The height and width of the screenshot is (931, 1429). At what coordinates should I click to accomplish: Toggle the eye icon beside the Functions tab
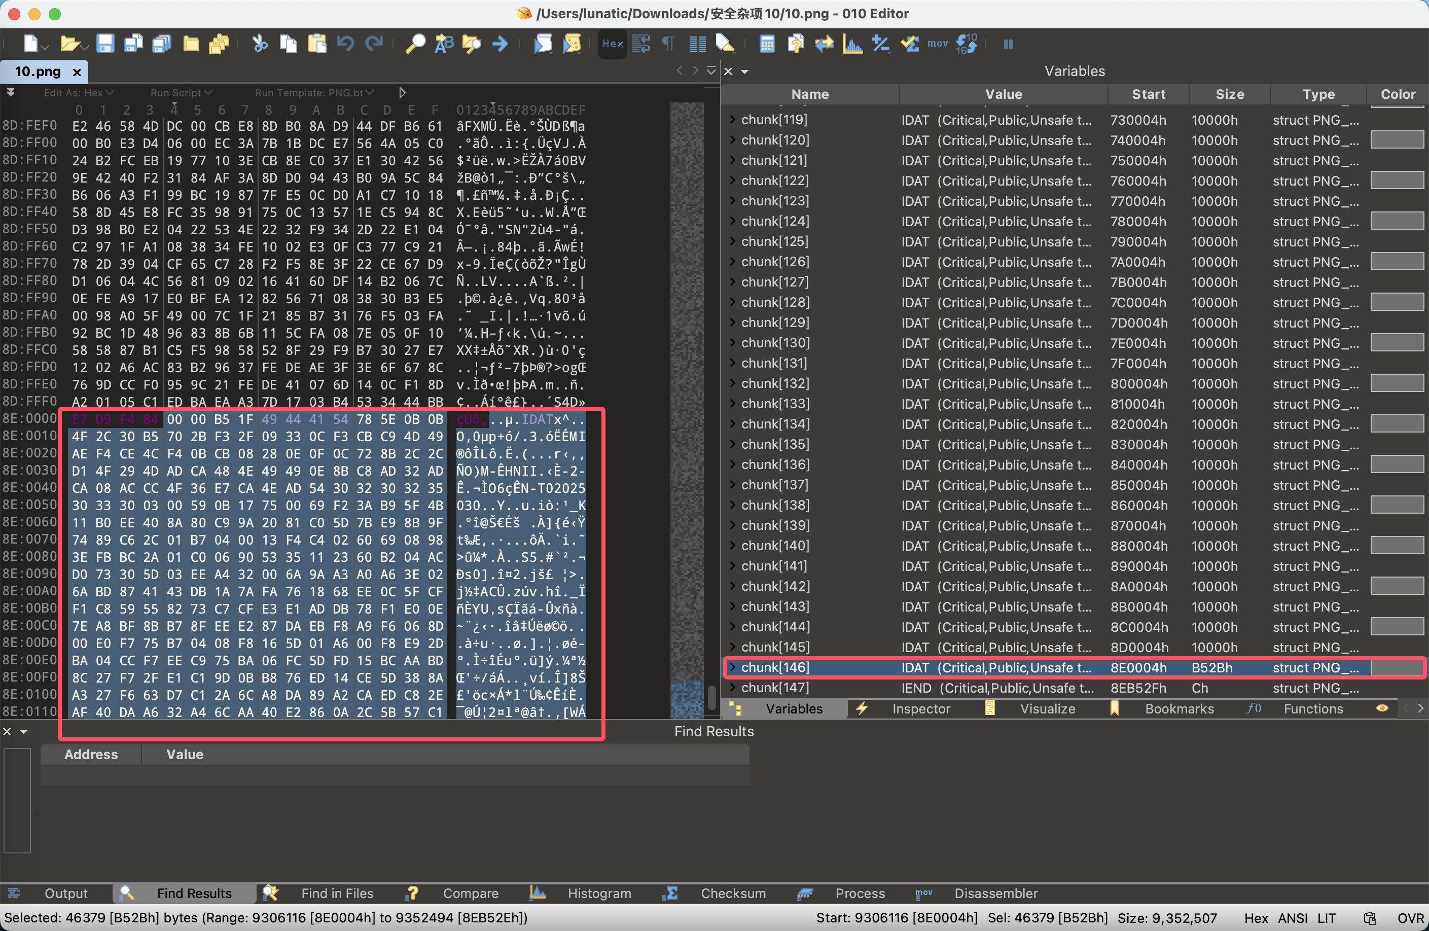1381,708
